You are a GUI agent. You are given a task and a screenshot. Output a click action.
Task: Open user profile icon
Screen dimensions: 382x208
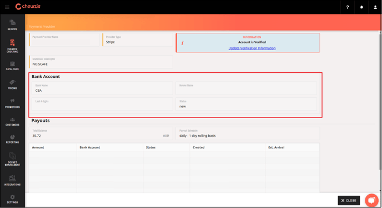(375, 7)
